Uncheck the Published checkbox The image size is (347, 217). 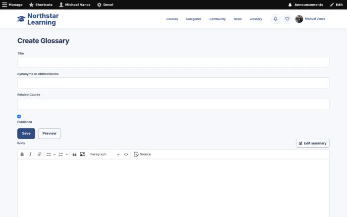point(19,116)
